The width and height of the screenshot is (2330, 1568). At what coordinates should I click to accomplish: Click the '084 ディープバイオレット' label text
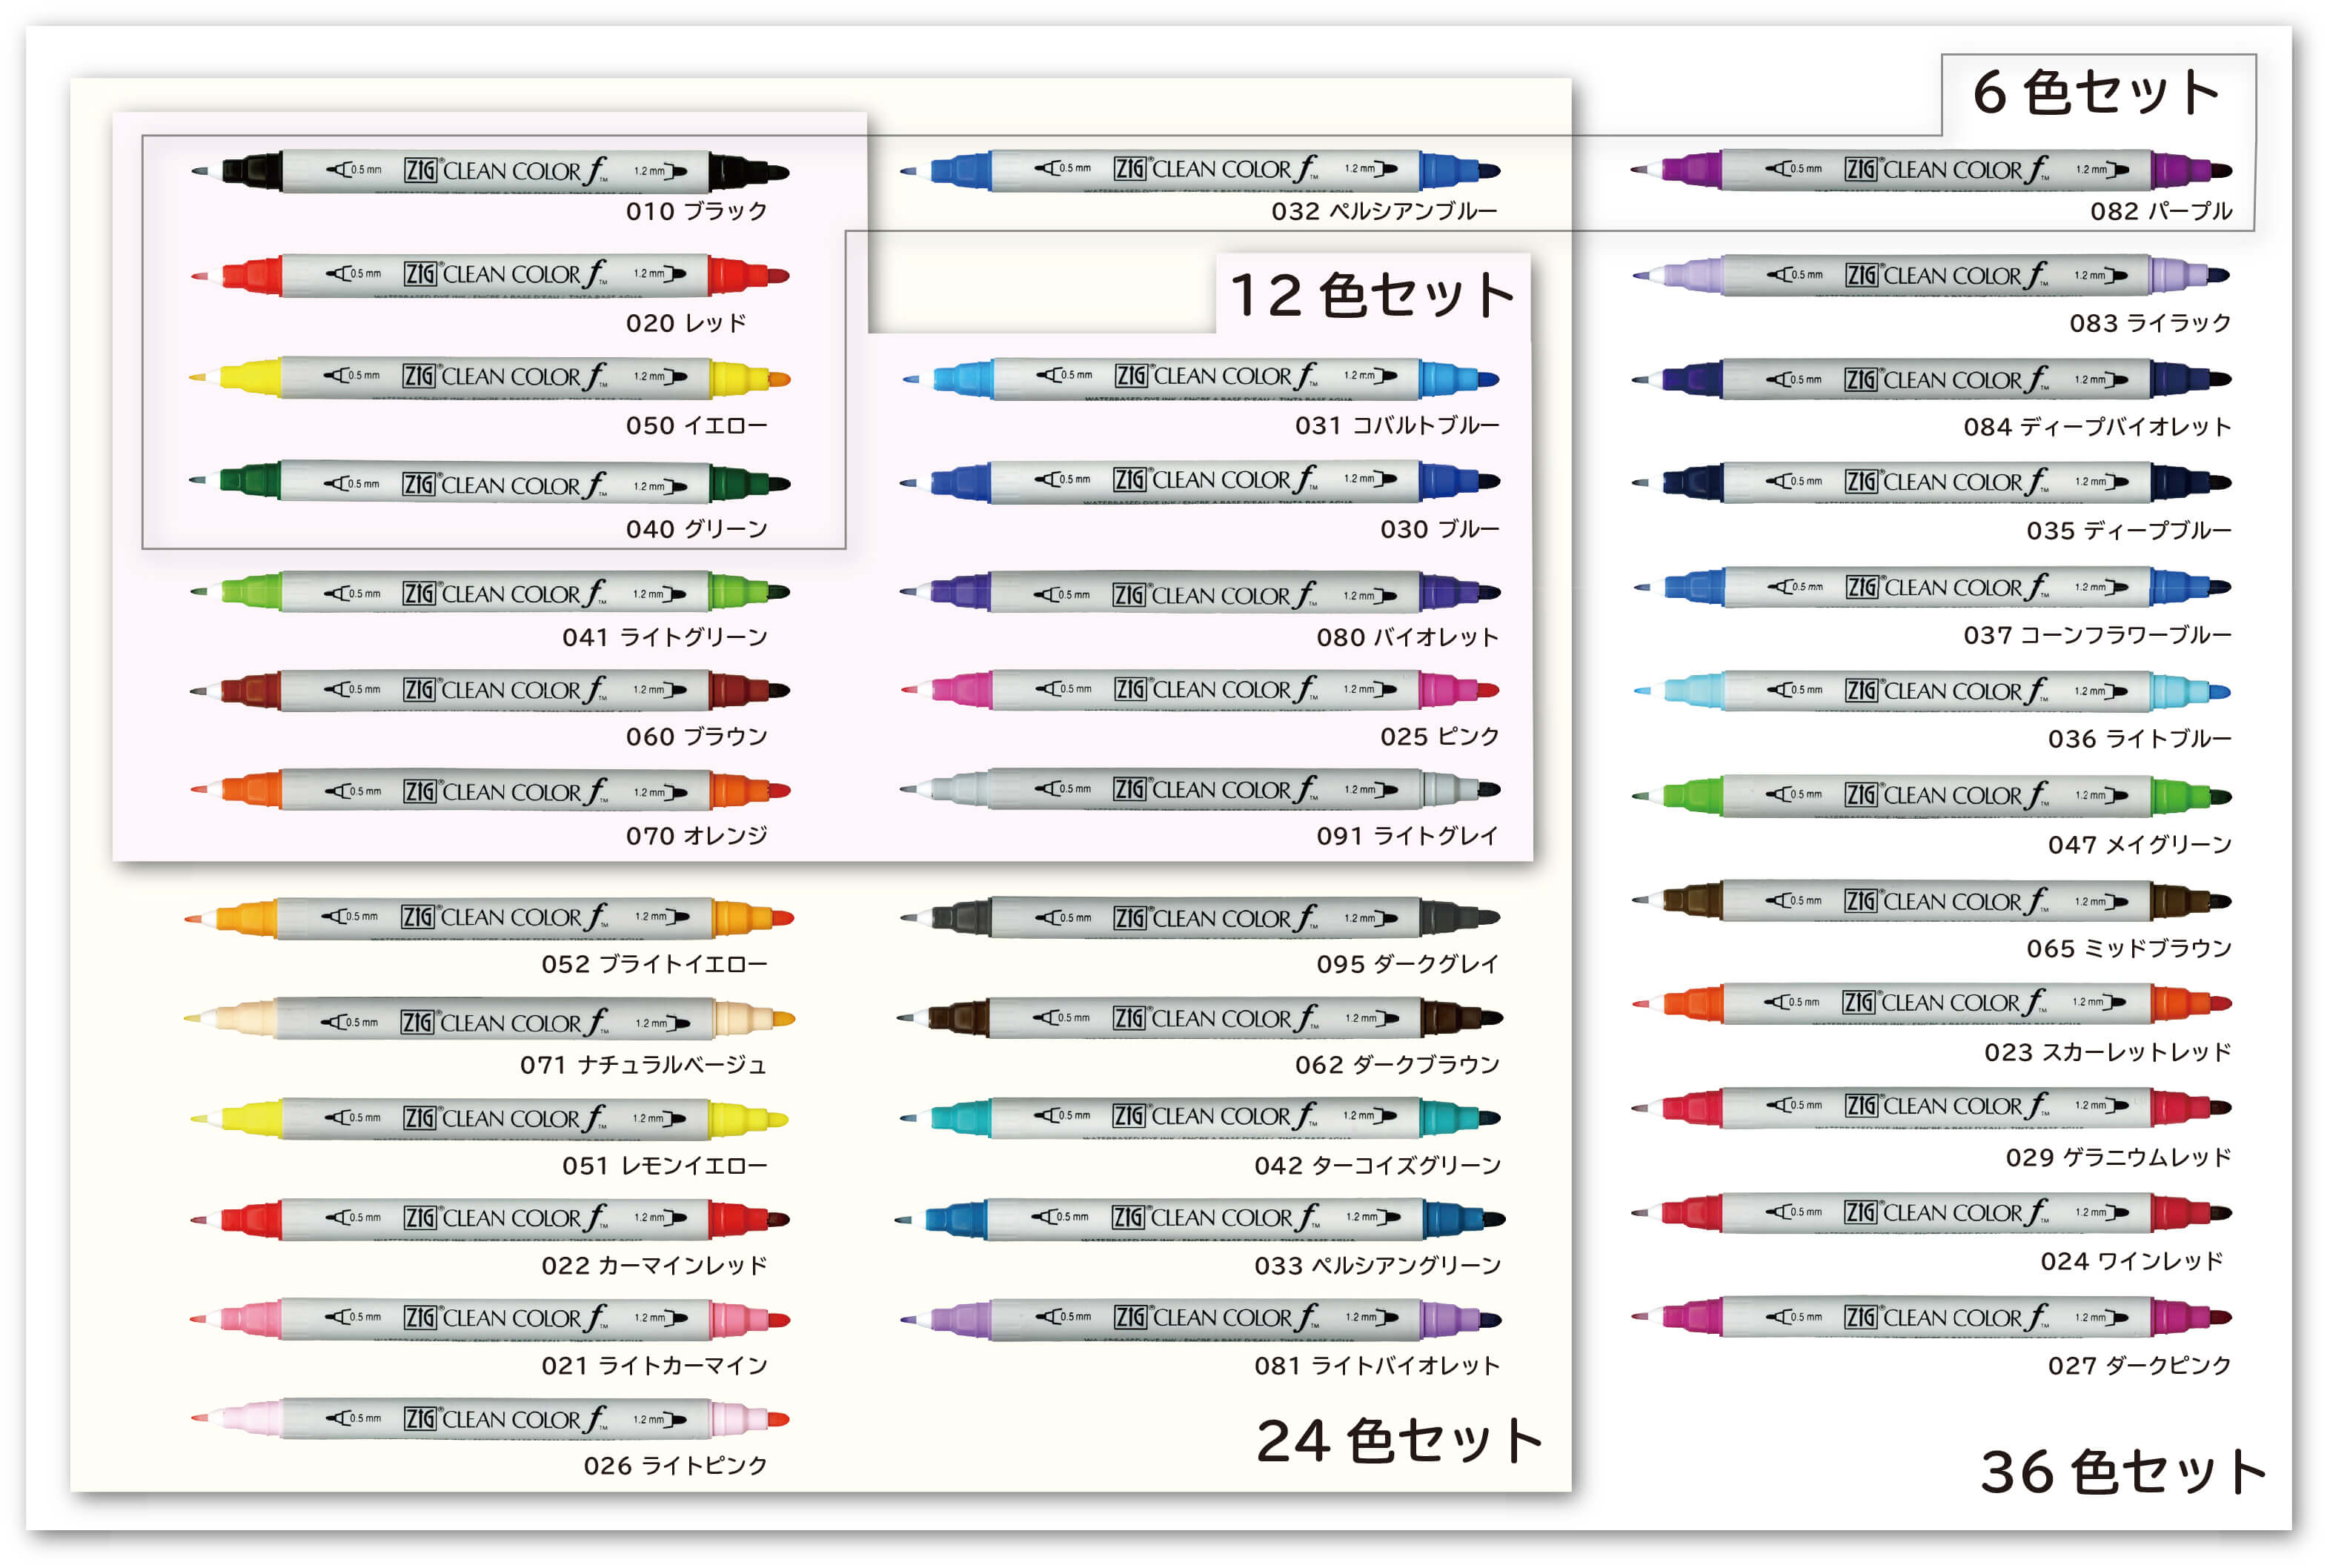tap(2098, 427)
